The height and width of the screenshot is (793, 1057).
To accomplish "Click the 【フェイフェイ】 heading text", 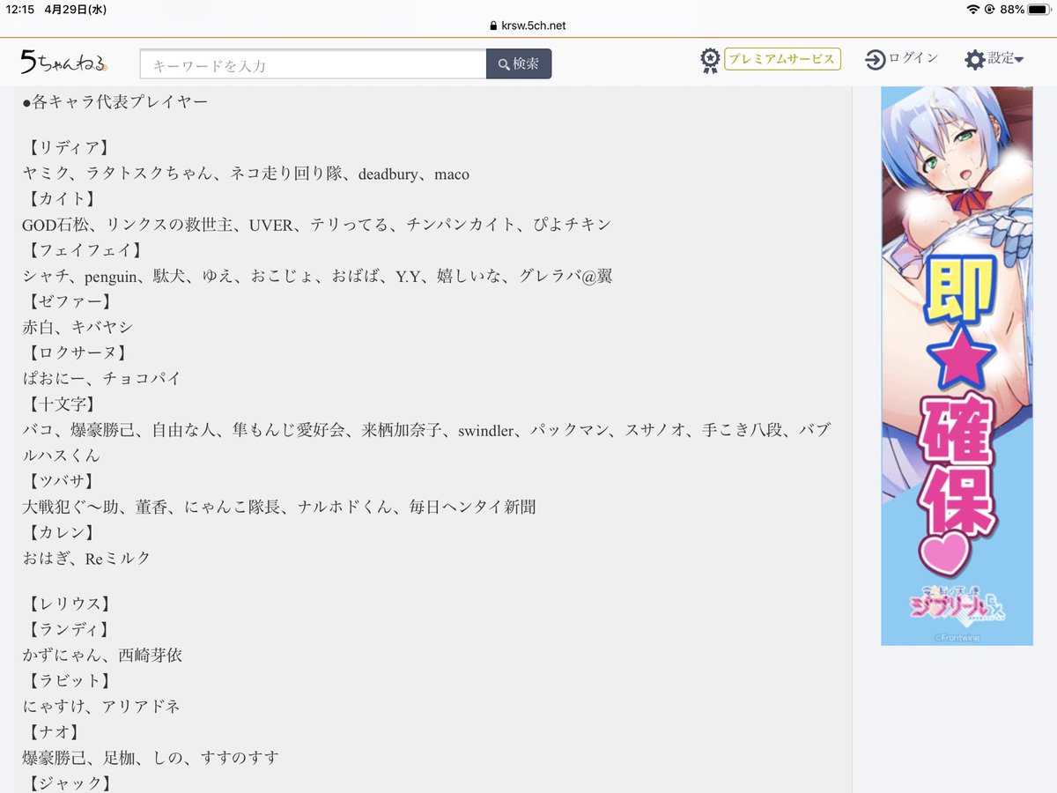I will (x=84, y=250).
